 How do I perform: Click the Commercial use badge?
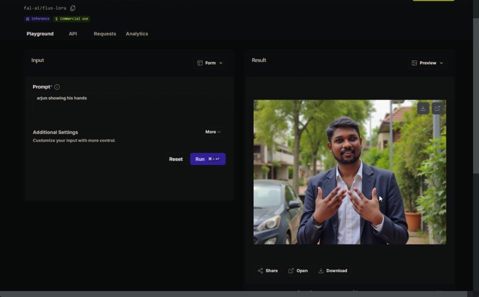(x=72, y=19)
